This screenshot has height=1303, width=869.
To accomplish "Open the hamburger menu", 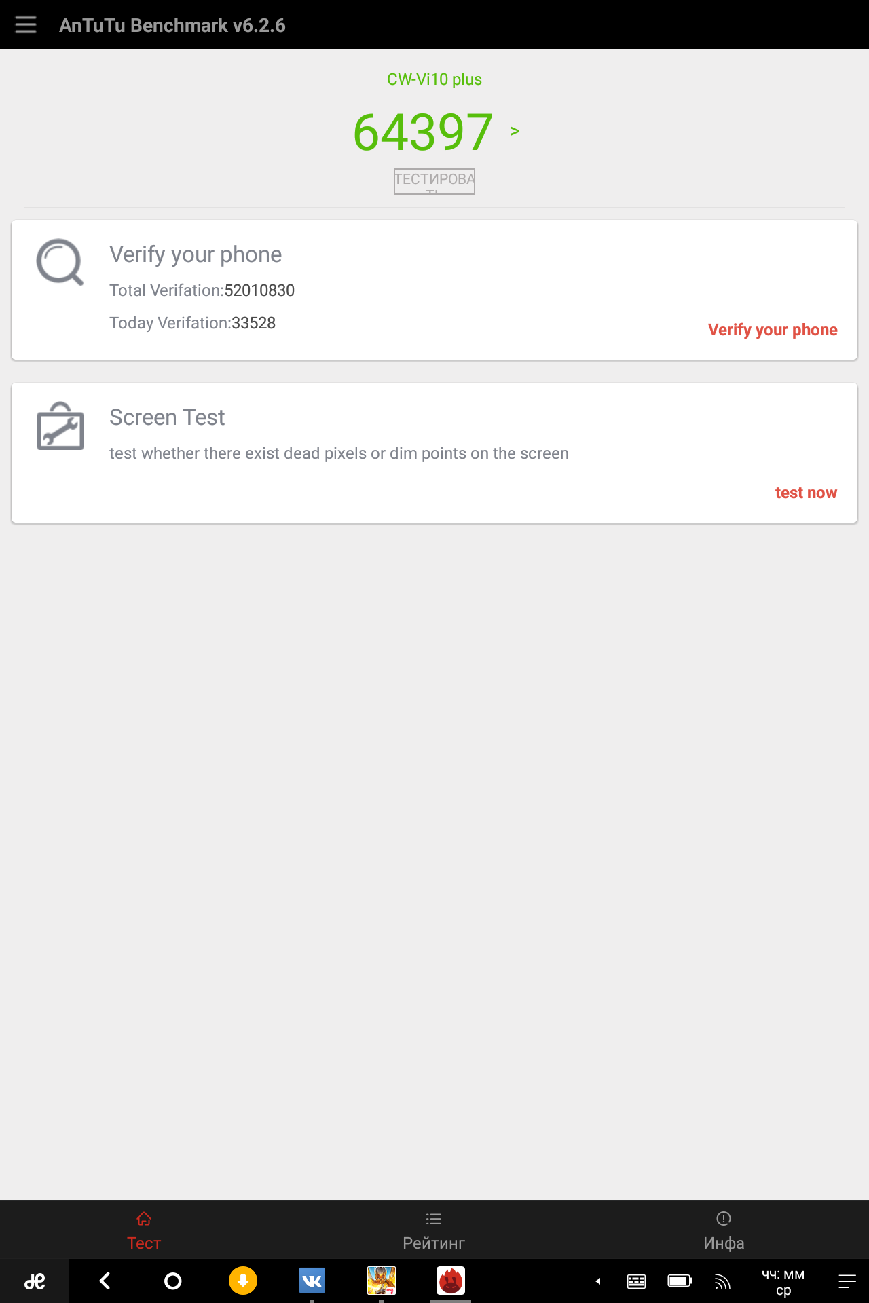I will click(26, 25).
